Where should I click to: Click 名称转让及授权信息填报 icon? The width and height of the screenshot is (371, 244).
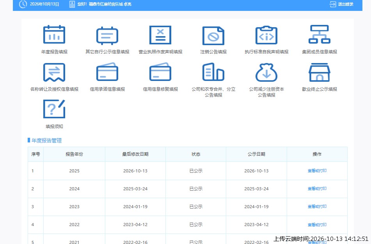(54, 72)
